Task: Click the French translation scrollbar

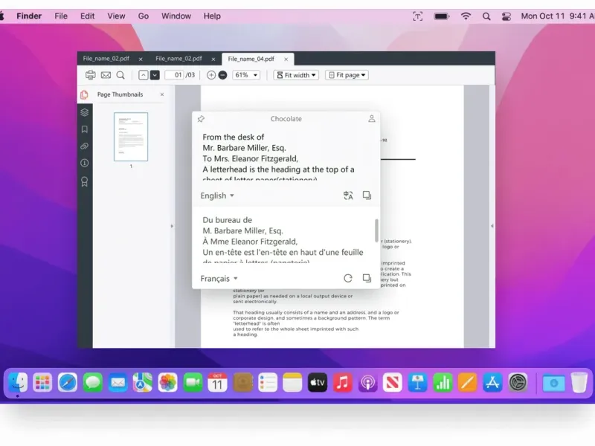Action: click(376, 230)
